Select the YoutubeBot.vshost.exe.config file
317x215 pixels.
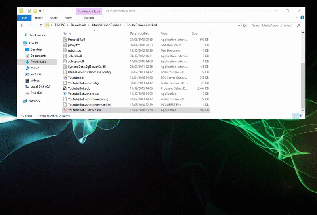136,99
